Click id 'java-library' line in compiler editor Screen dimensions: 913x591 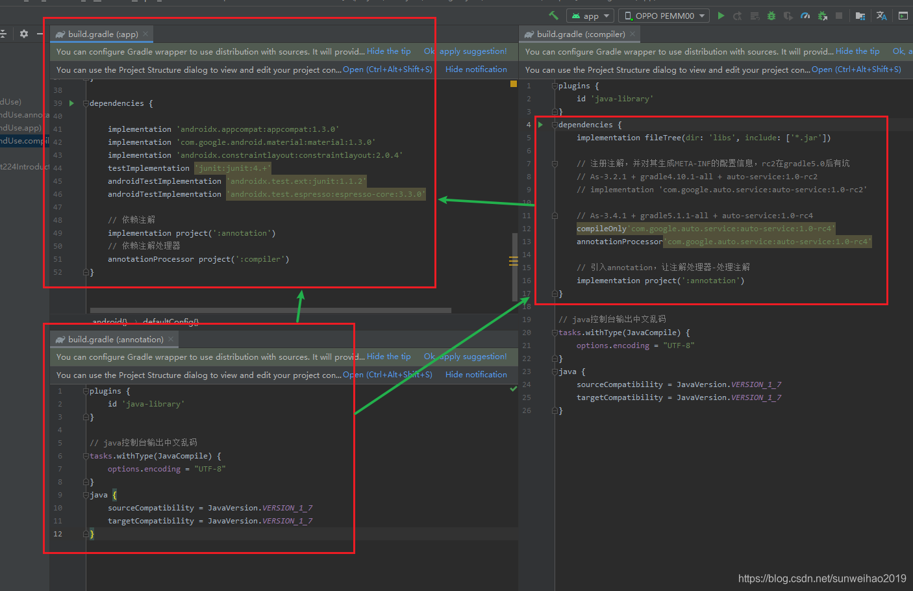coord(615,99)
